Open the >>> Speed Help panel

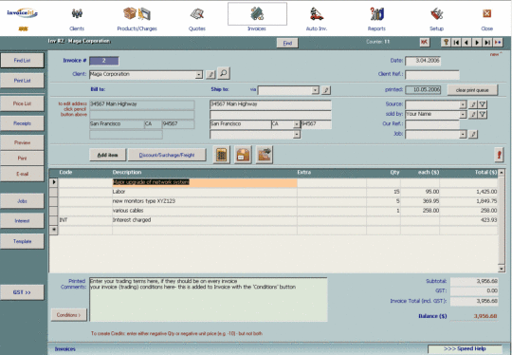(465, 348)
